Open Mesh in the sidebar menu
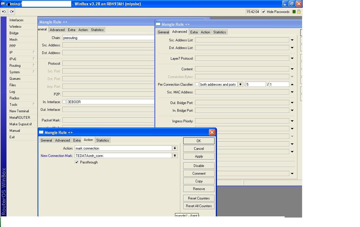The width and height of the screenshot is (360, 227). [x=22, y=40]
